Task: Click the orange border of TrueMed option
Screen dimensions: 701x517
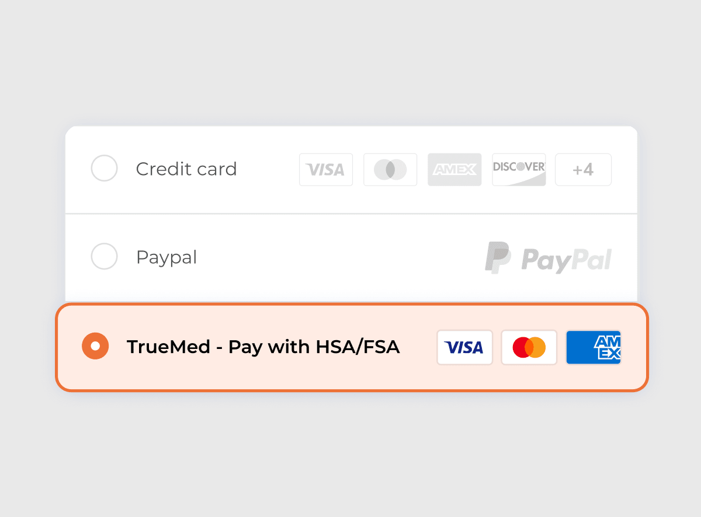Action: (x=352, y=305)
